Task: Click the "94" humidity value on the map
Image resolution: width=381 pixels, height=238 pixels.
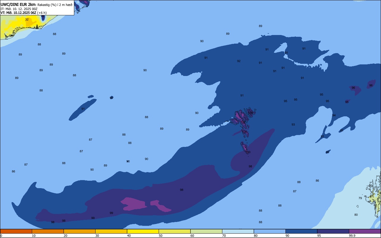Action: (x=334, y=115)
